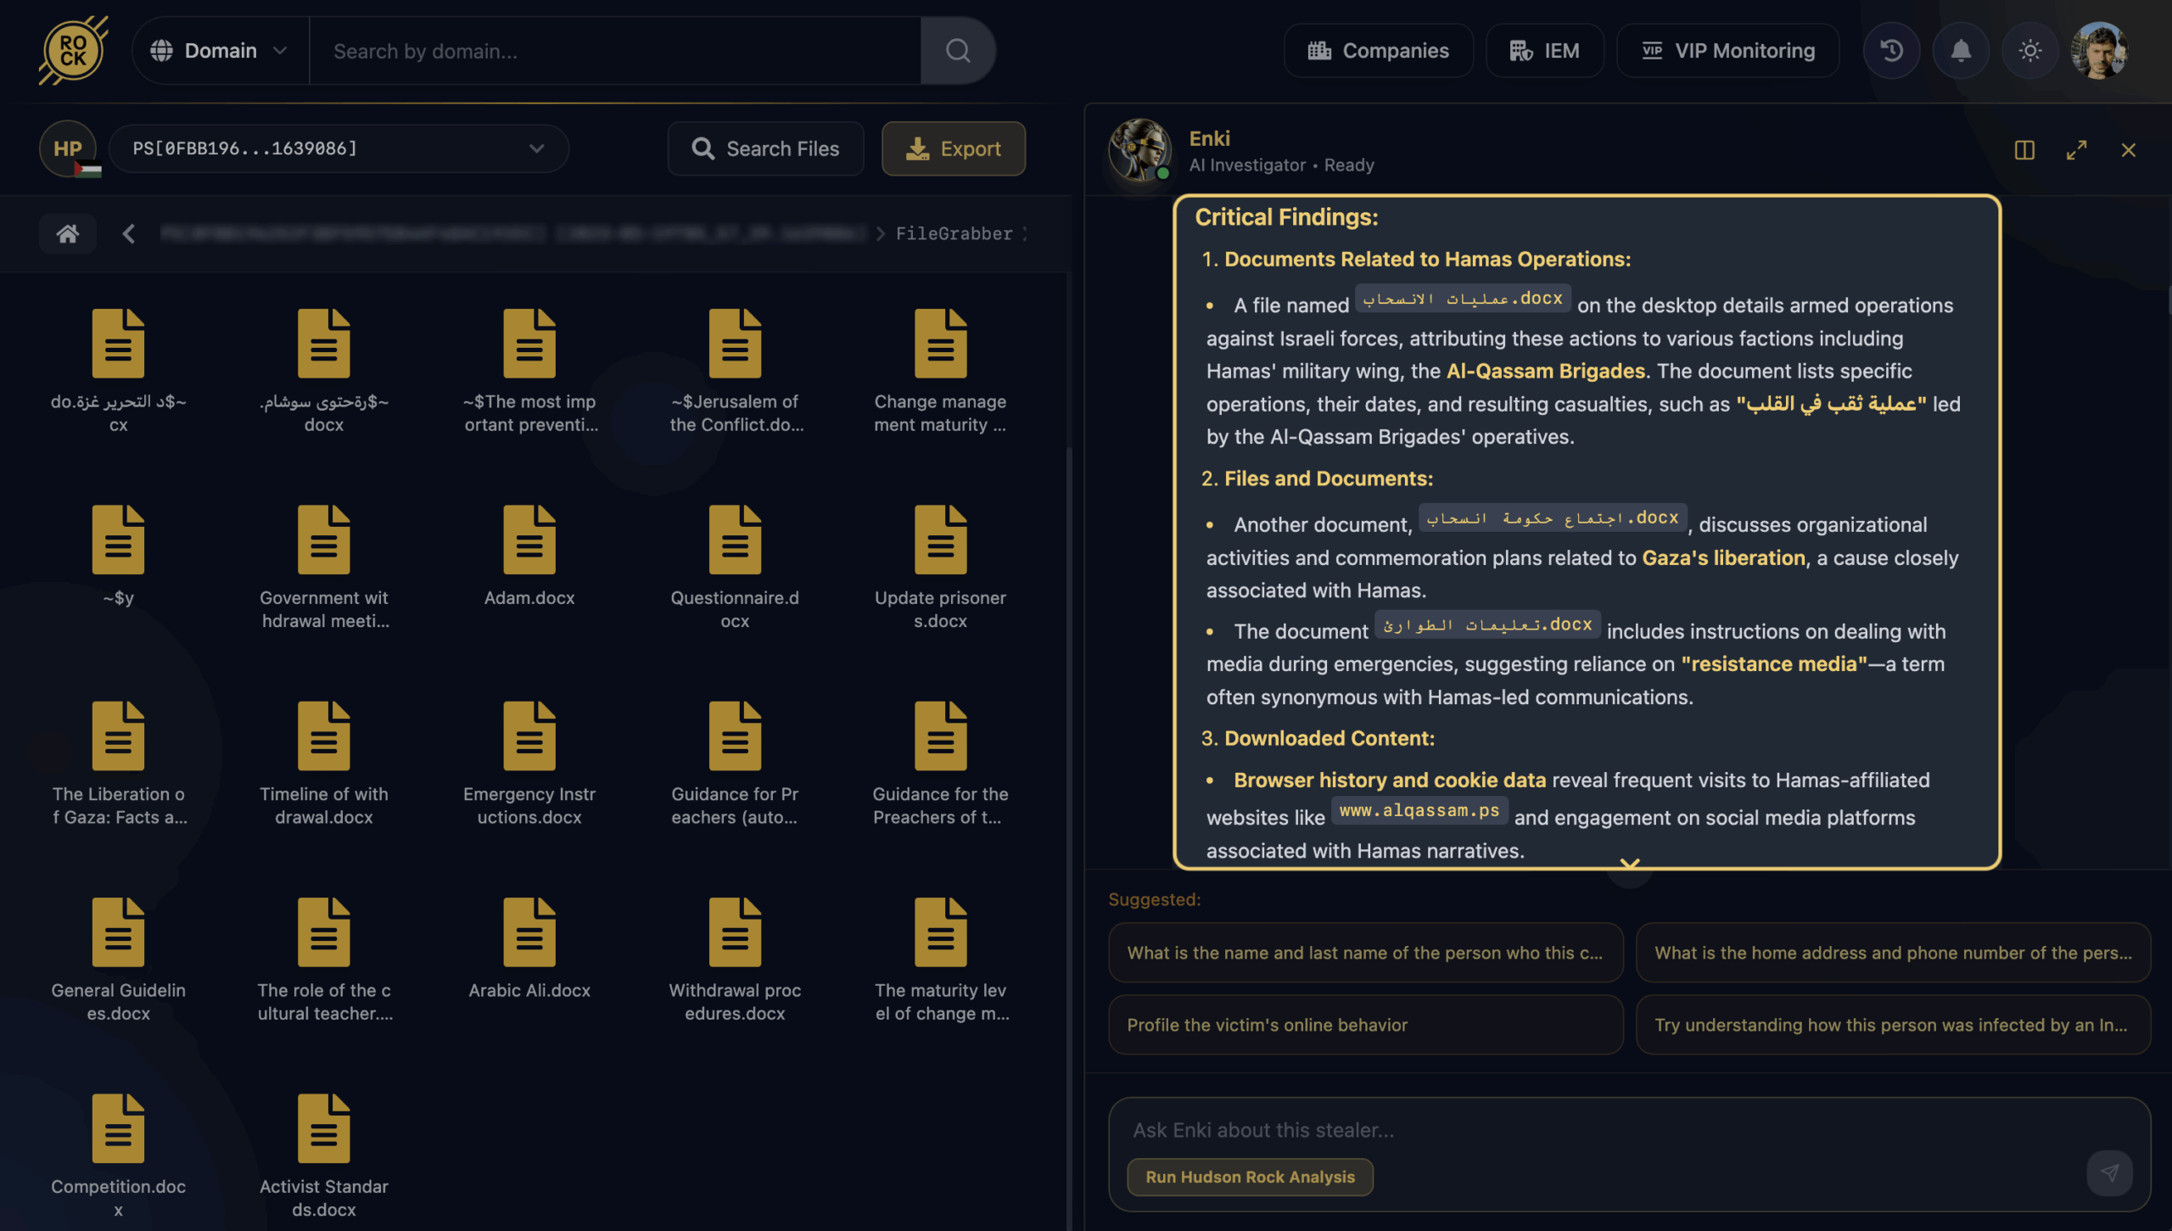Expand Enki chat to fullscreen
The width and height of the screenshot is (2172, 1231).
(2076, 150)
